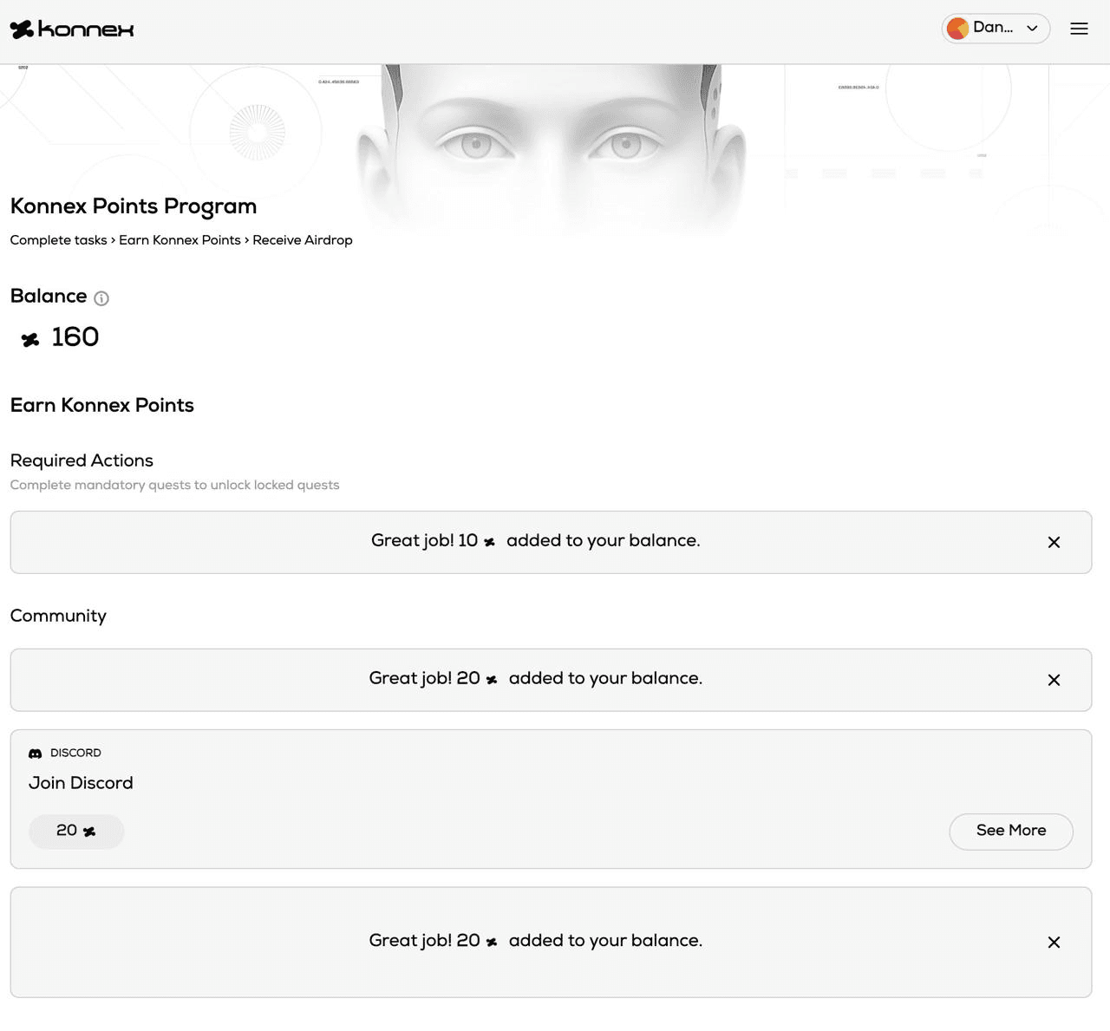Click the "Community" section heading
The height and width of the screenshot is (1031, 1110).
[x=58, y=616]
